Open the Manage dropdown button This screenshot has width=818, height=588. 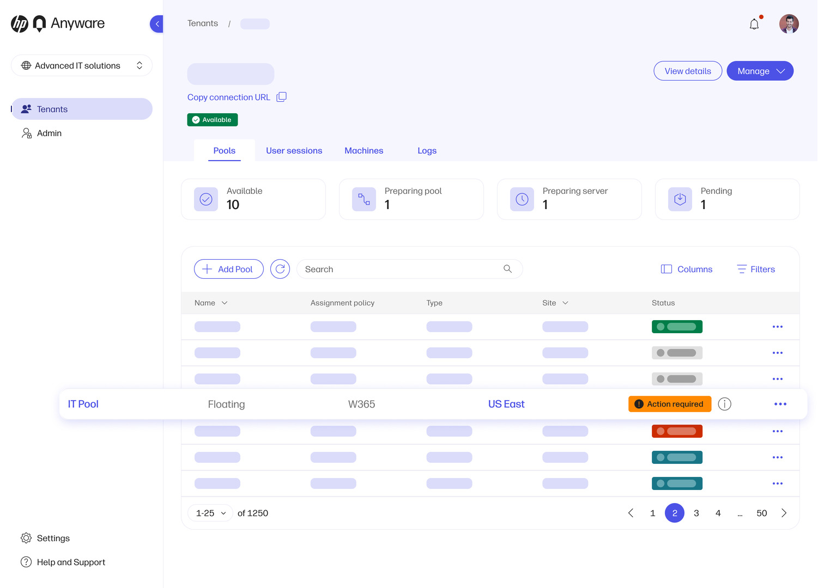760,71
